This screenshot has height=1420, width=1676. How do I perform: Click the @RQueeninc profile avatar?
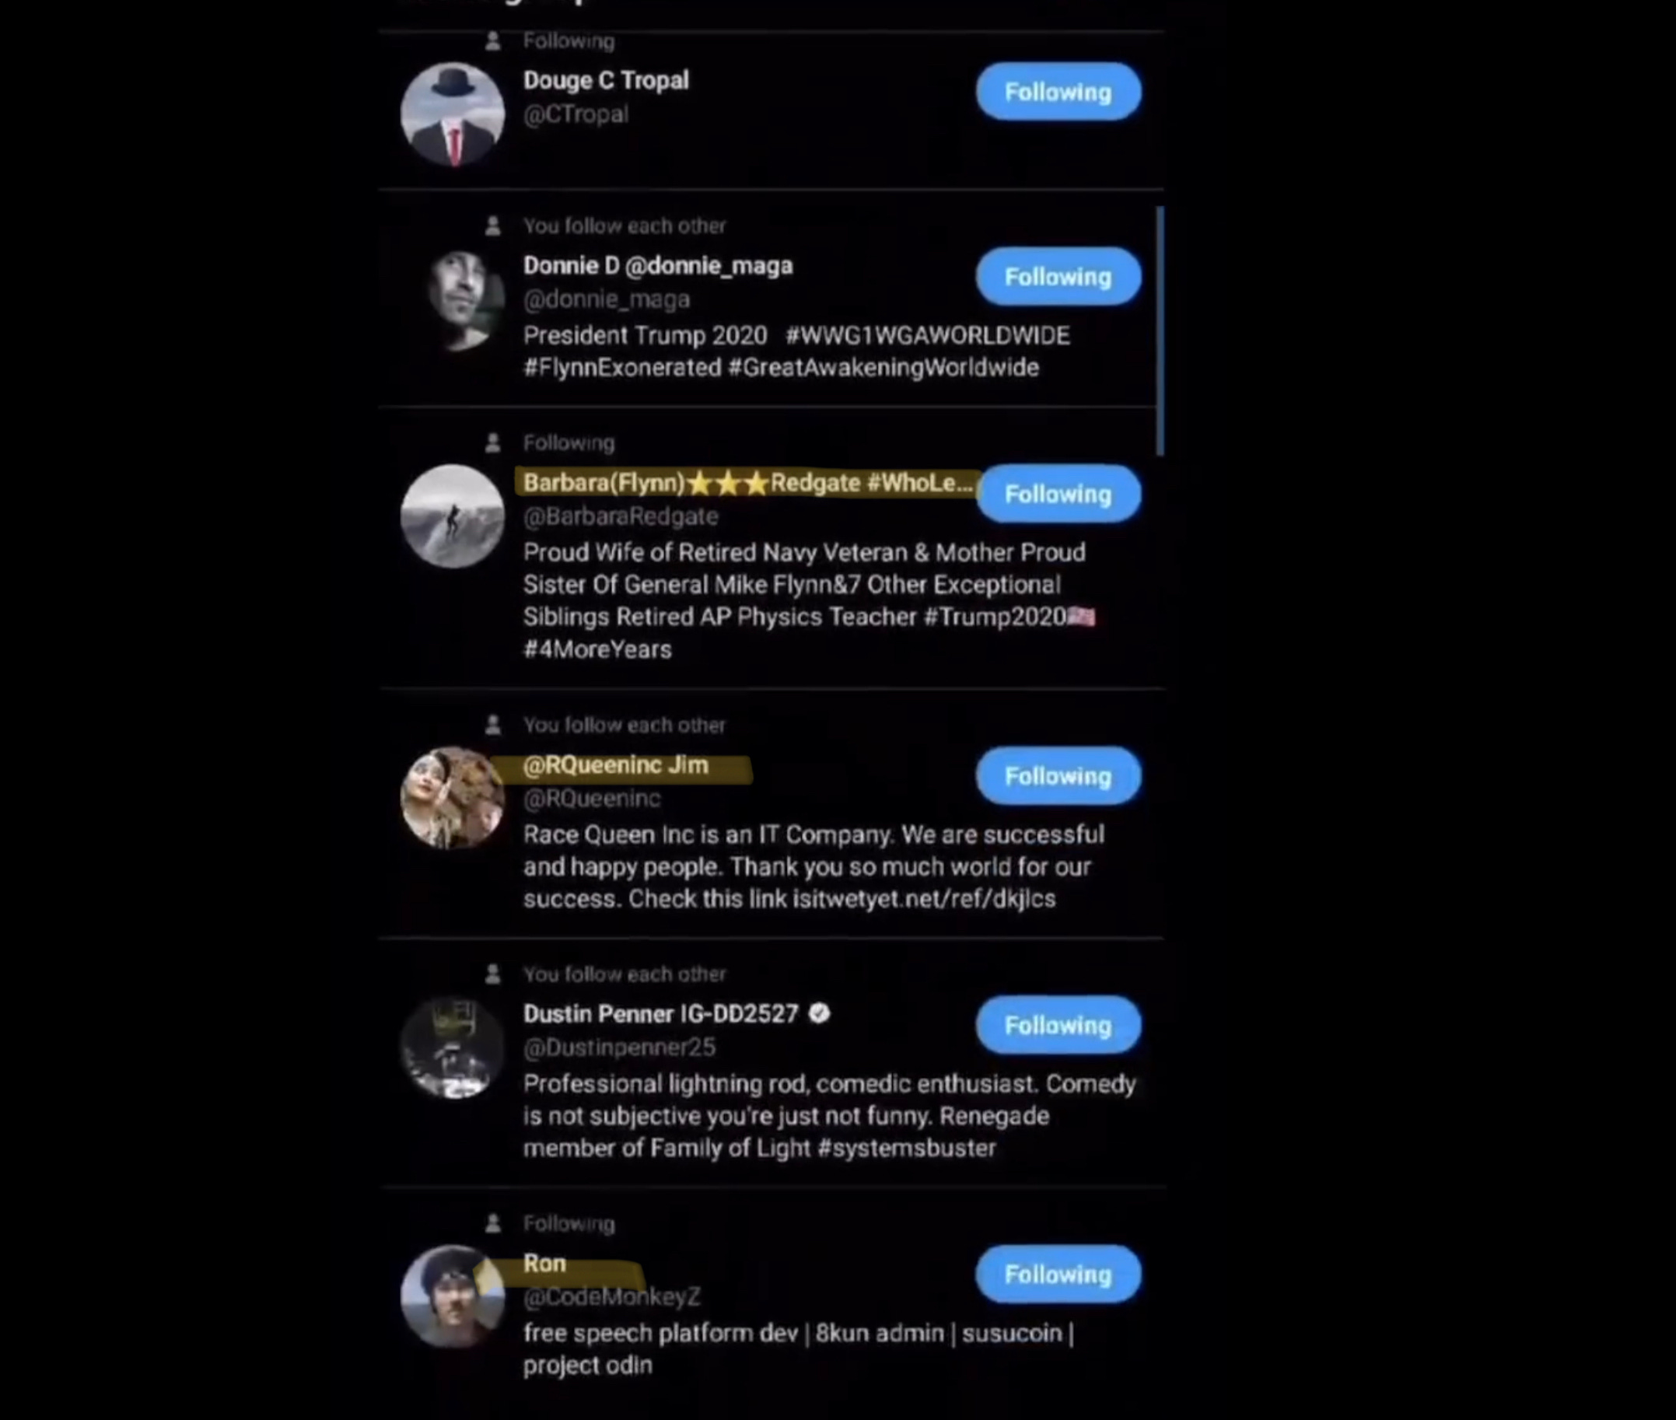tap(453, 798)
